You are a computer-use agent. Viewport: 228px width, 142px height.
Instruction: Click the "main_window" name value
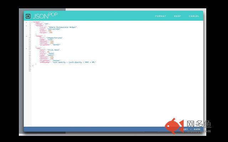(x=54, y=29)
